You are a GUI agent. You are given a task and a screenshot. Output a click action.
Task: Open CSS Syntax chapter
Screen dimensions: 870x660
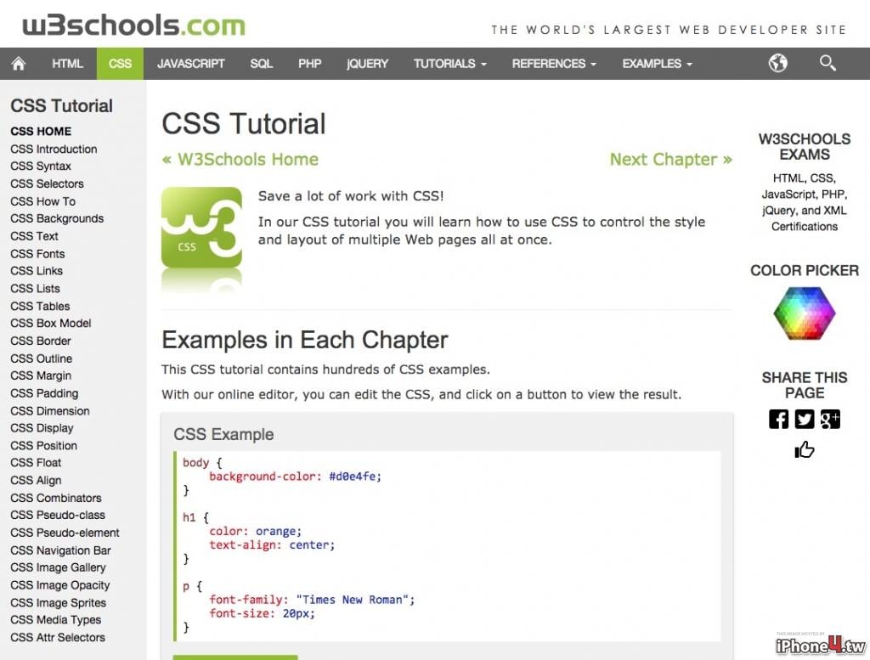click(x=41, y=166)
